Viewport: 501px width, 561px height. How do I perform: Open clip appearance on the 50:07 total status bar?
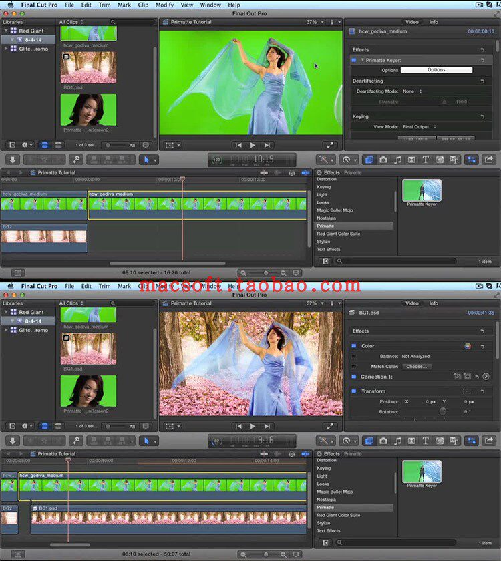[x=295, y=554]
